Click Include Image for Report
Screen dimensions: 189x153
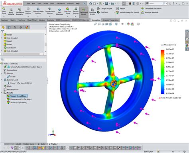coord(128,12)
